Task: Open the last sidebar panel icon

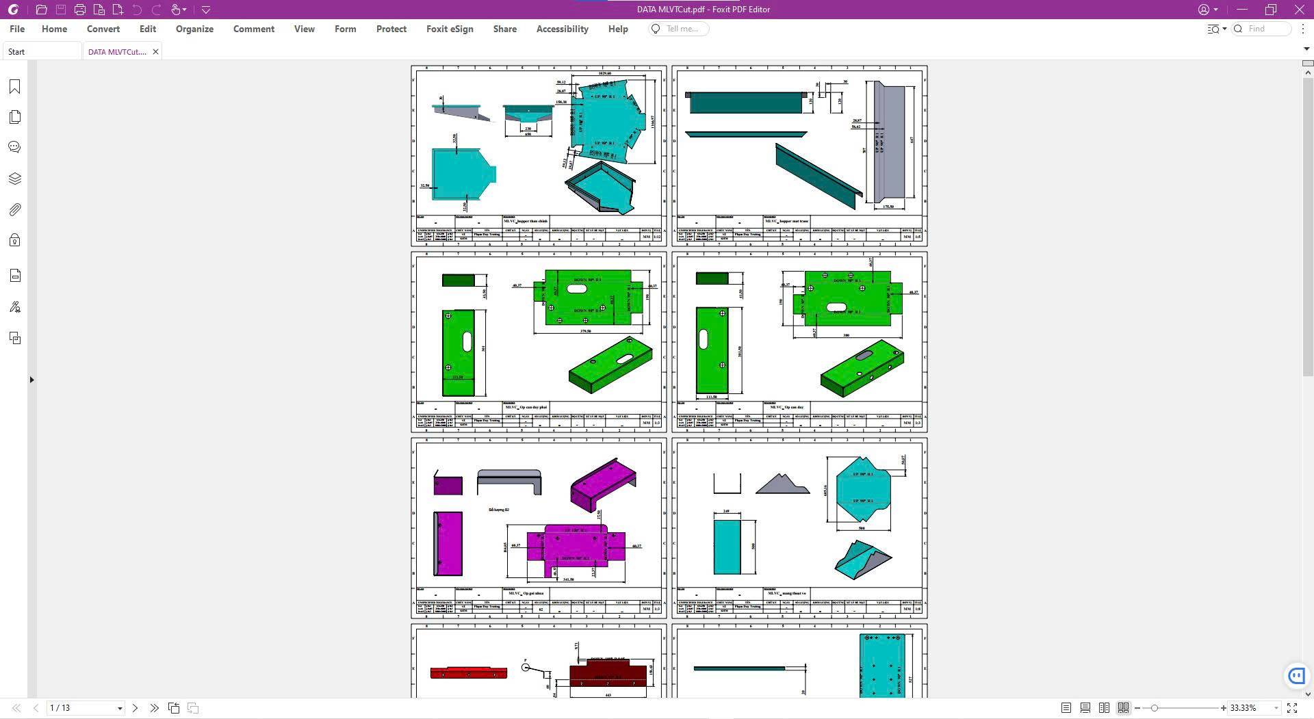Action: [14, 338]
